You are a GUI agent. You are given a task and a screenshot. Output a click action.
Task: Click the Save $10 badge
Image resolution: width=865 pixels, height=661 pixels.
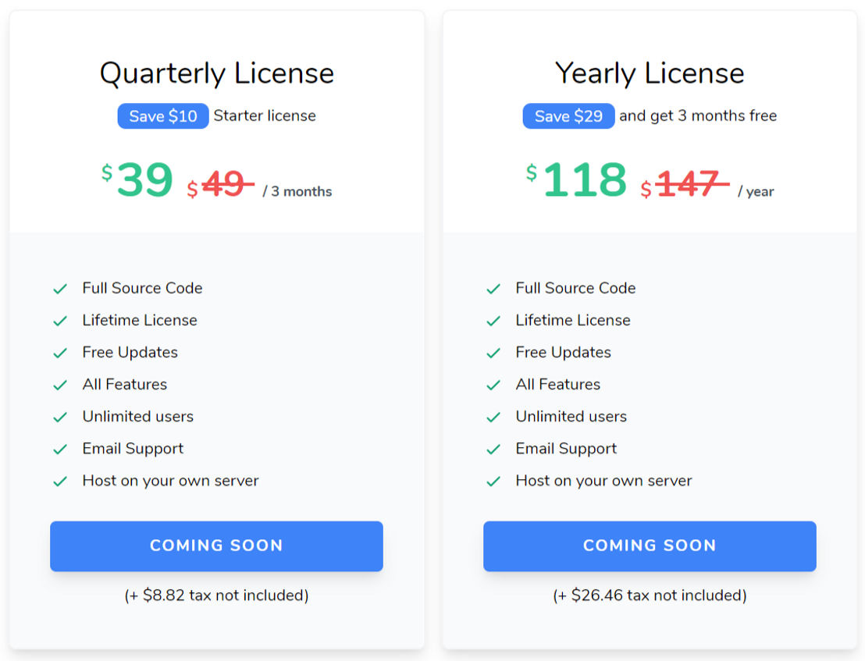(x=162, y=115)
